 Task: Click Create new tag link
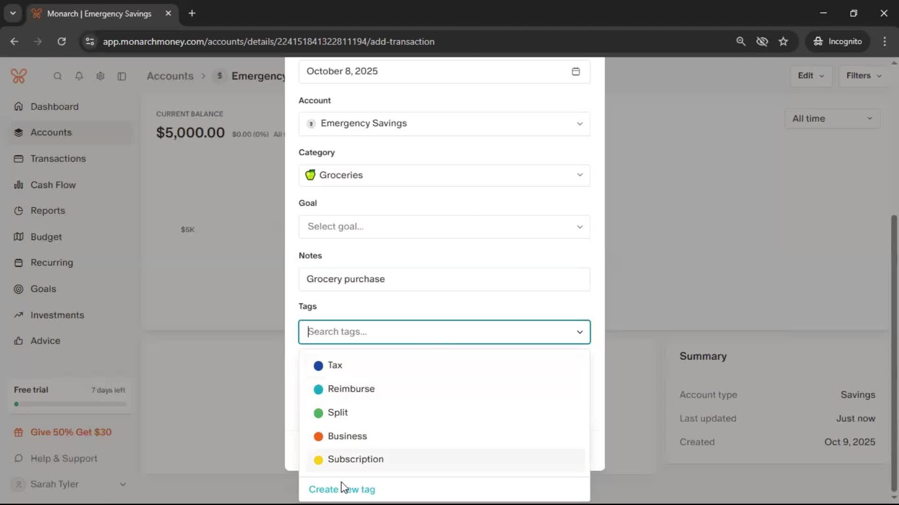342,490
